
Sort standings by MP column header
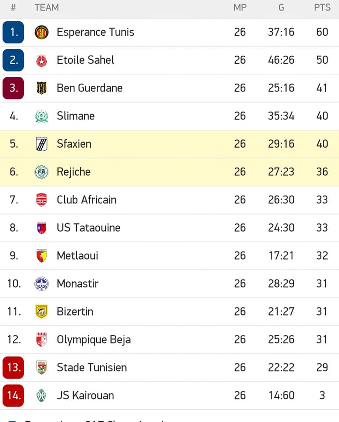[240, 7]
